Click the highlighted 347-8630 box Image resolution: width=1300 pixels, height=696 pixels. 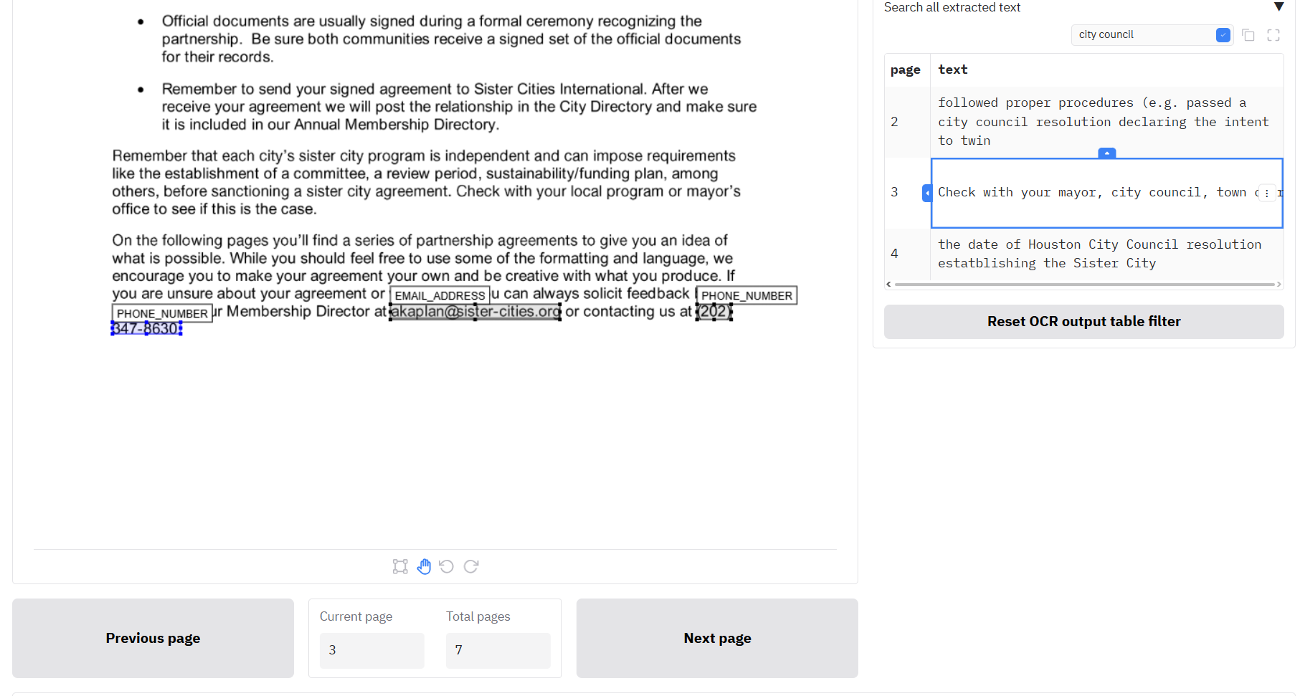pos(146,329)
